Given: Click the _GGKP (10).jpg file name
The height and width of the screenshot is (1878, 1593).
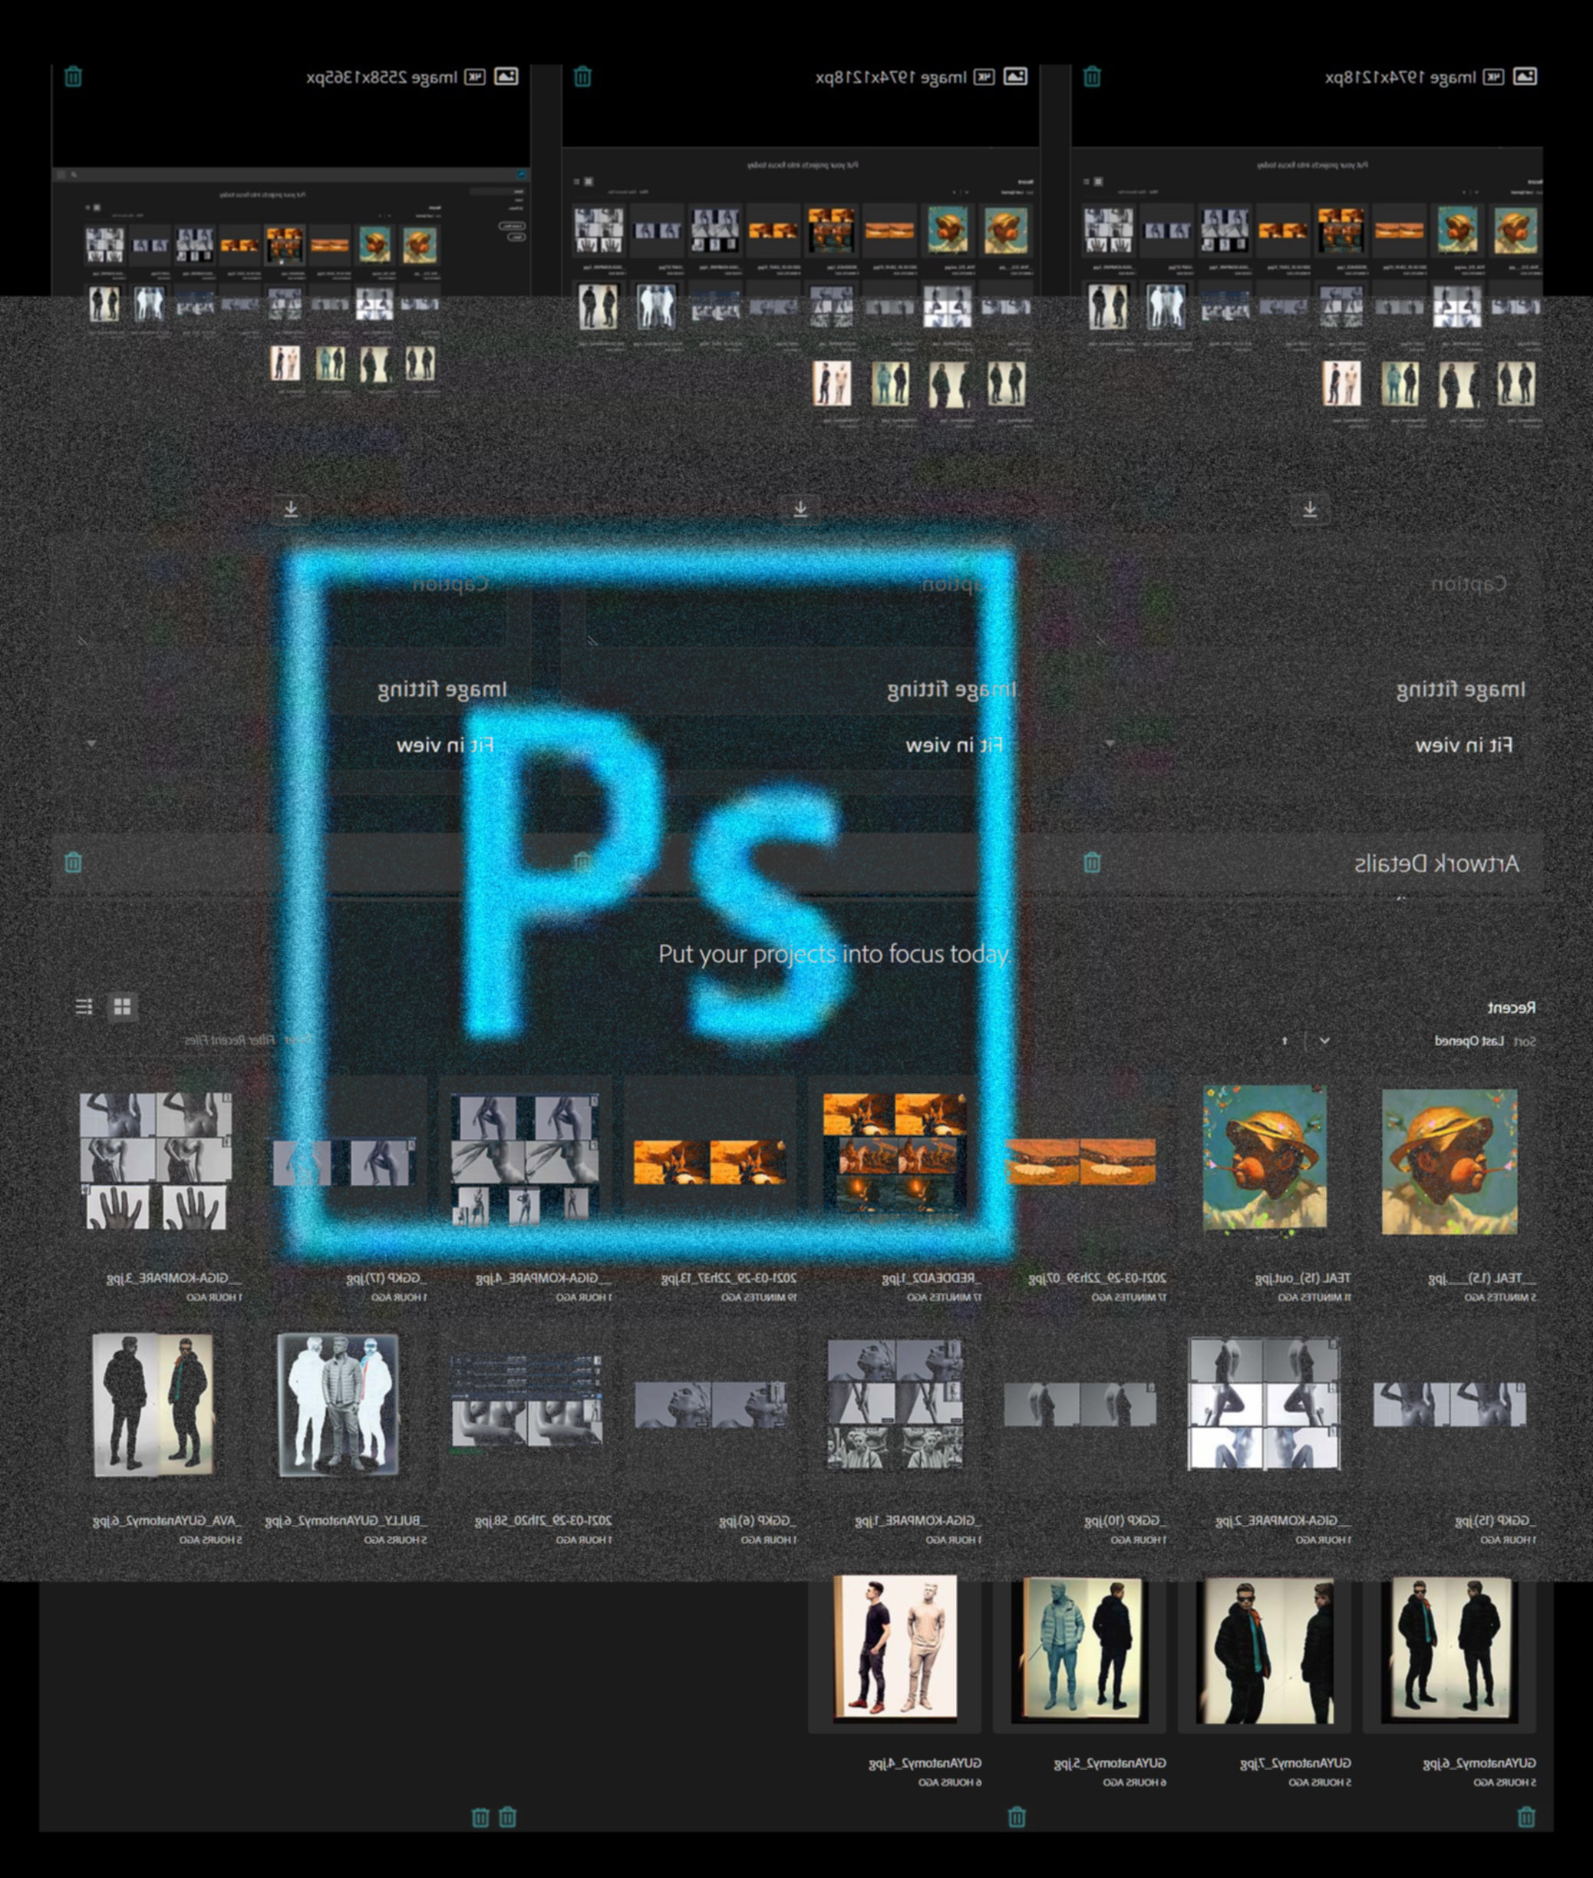Looking at the screenshot, I should pyautogui.click(x=1125, y=1521).
